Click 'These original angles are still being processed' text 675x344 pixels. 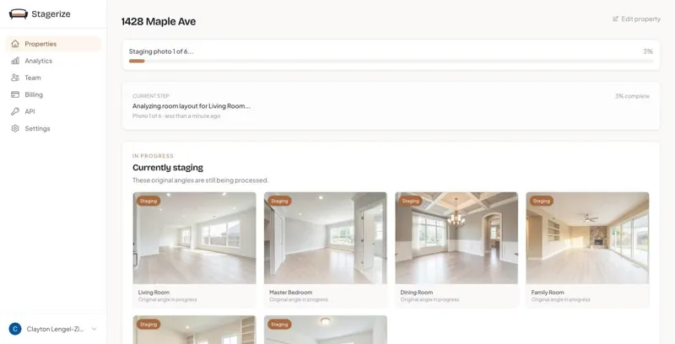point(200,180)
